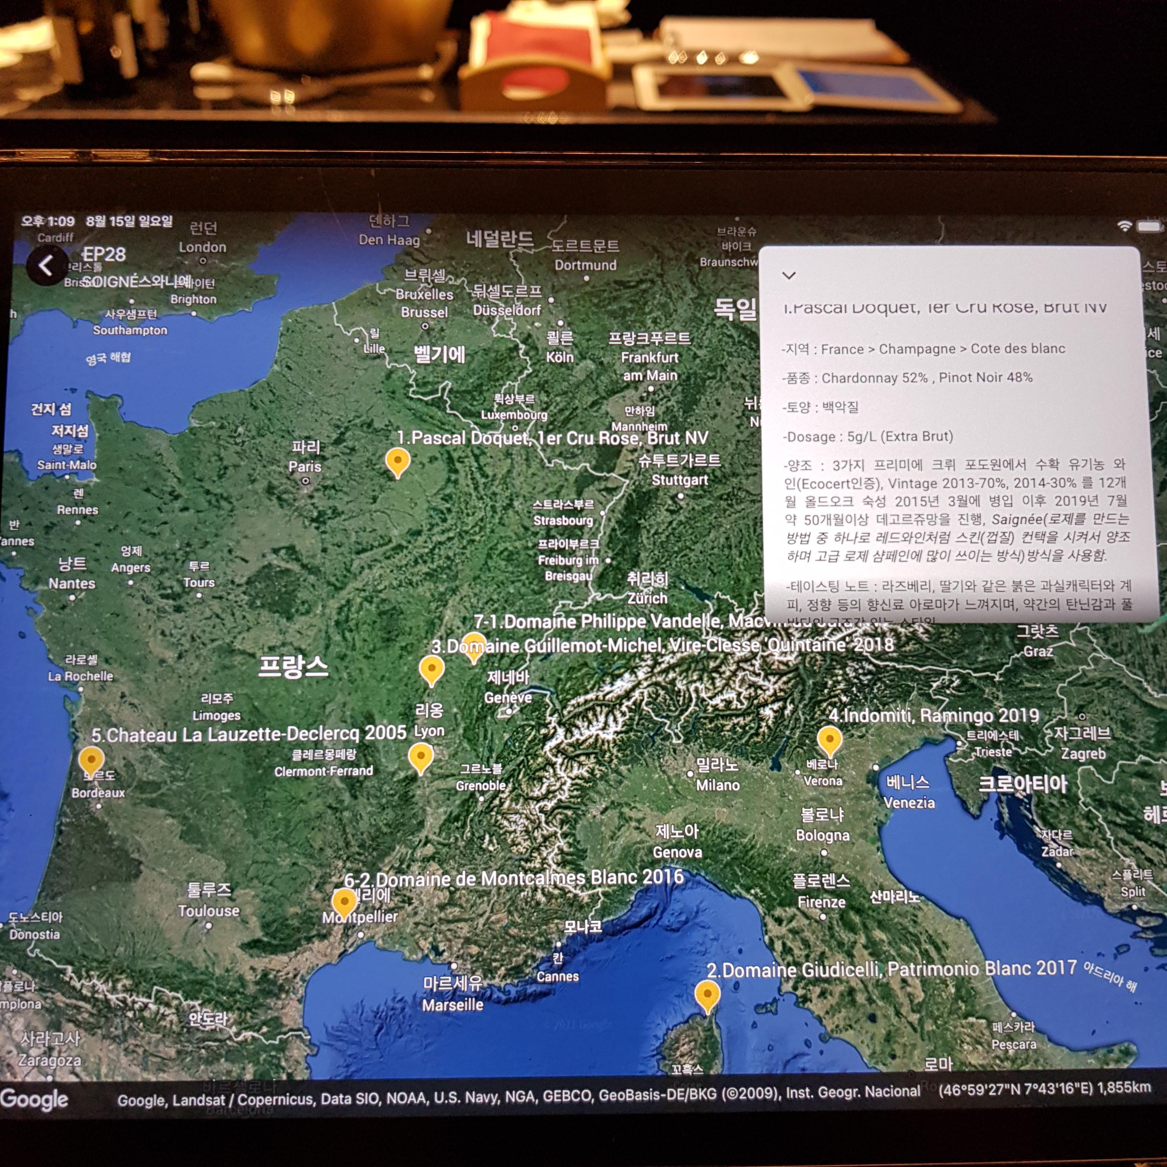
Task: Tap the '5.Chateau La Lauzette-Declercq 2005' map label
Action: coord(249,734)
